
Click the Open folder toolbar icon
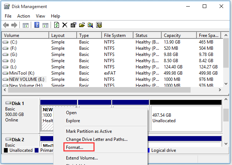(x=82, y=25)
